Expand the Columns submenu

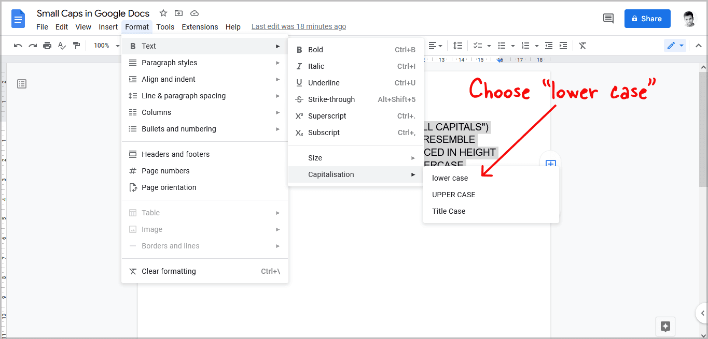coord(205,112)
